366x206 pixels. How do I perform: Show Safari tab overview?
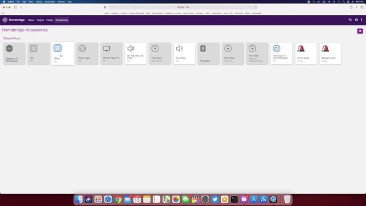point(362,7)
